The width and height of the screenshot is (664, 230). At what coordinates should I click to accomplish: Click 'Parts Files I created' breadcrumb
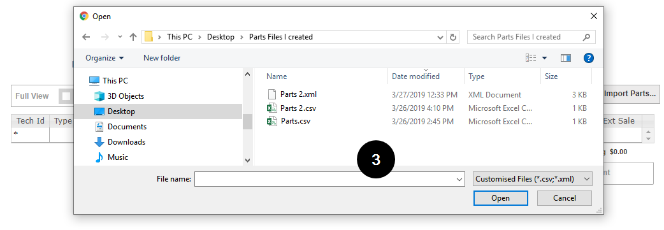(281, 37)
